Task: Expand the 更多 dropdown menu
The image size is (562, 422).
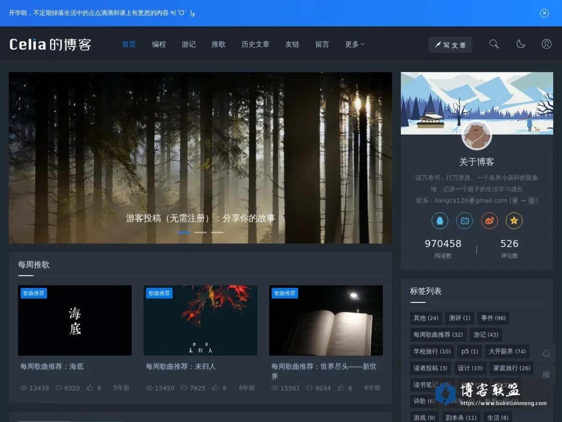Action: click(355, 44)
